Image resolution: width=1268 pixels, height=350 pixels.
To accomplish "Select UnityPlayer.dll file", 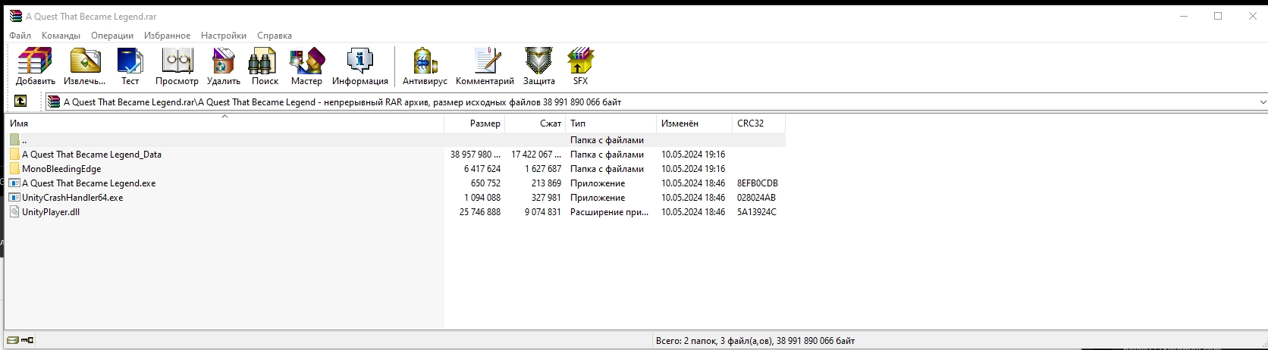I will 51,212.
